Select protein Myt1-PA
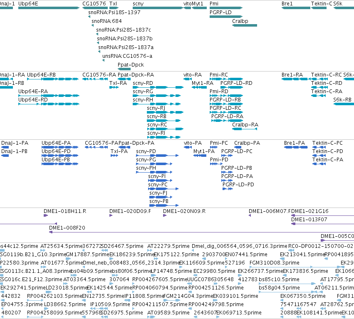 [200, 156]
